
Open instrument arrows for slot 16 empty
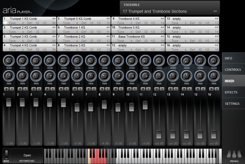pos(216,45)
